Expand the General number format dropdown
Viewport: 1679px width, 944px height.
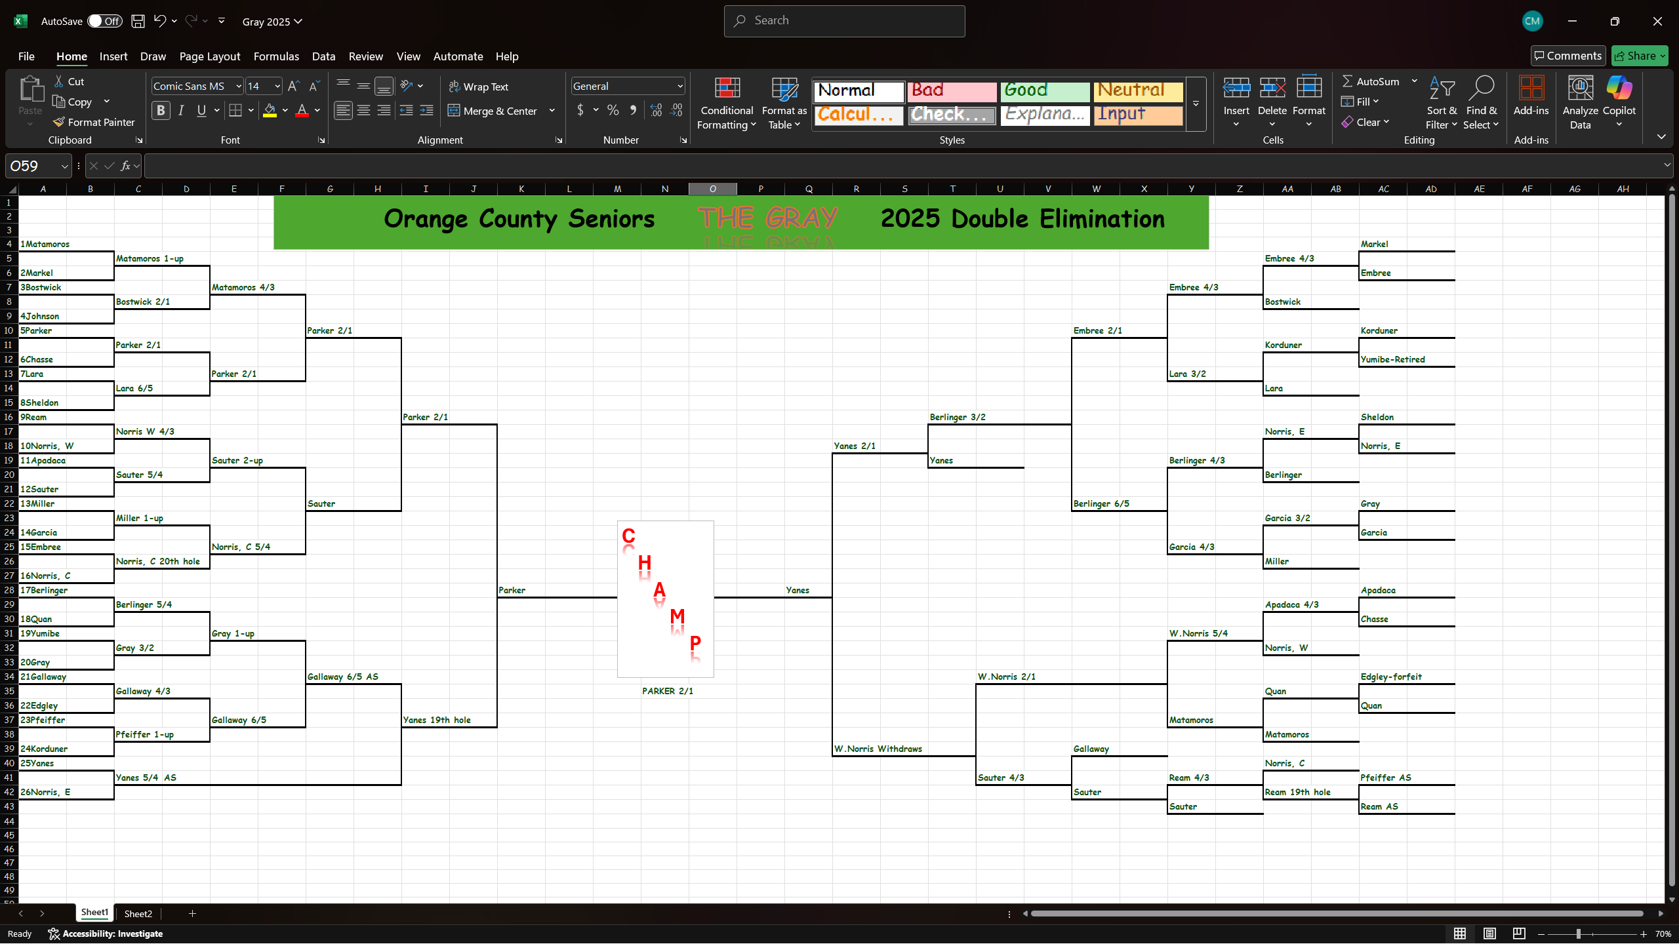[680, 86]
